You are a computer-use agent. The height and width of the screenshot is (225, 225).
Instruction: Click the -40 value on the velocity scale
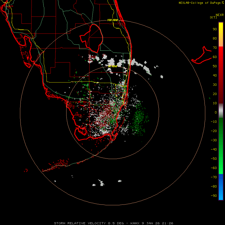pyautogui.click(x=214, y=149)
